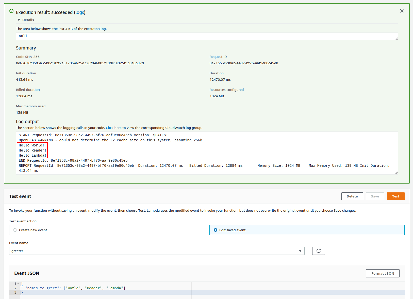Click the Log output heading
The width and height of the screenshot is (413, 299).
[27, 122]
